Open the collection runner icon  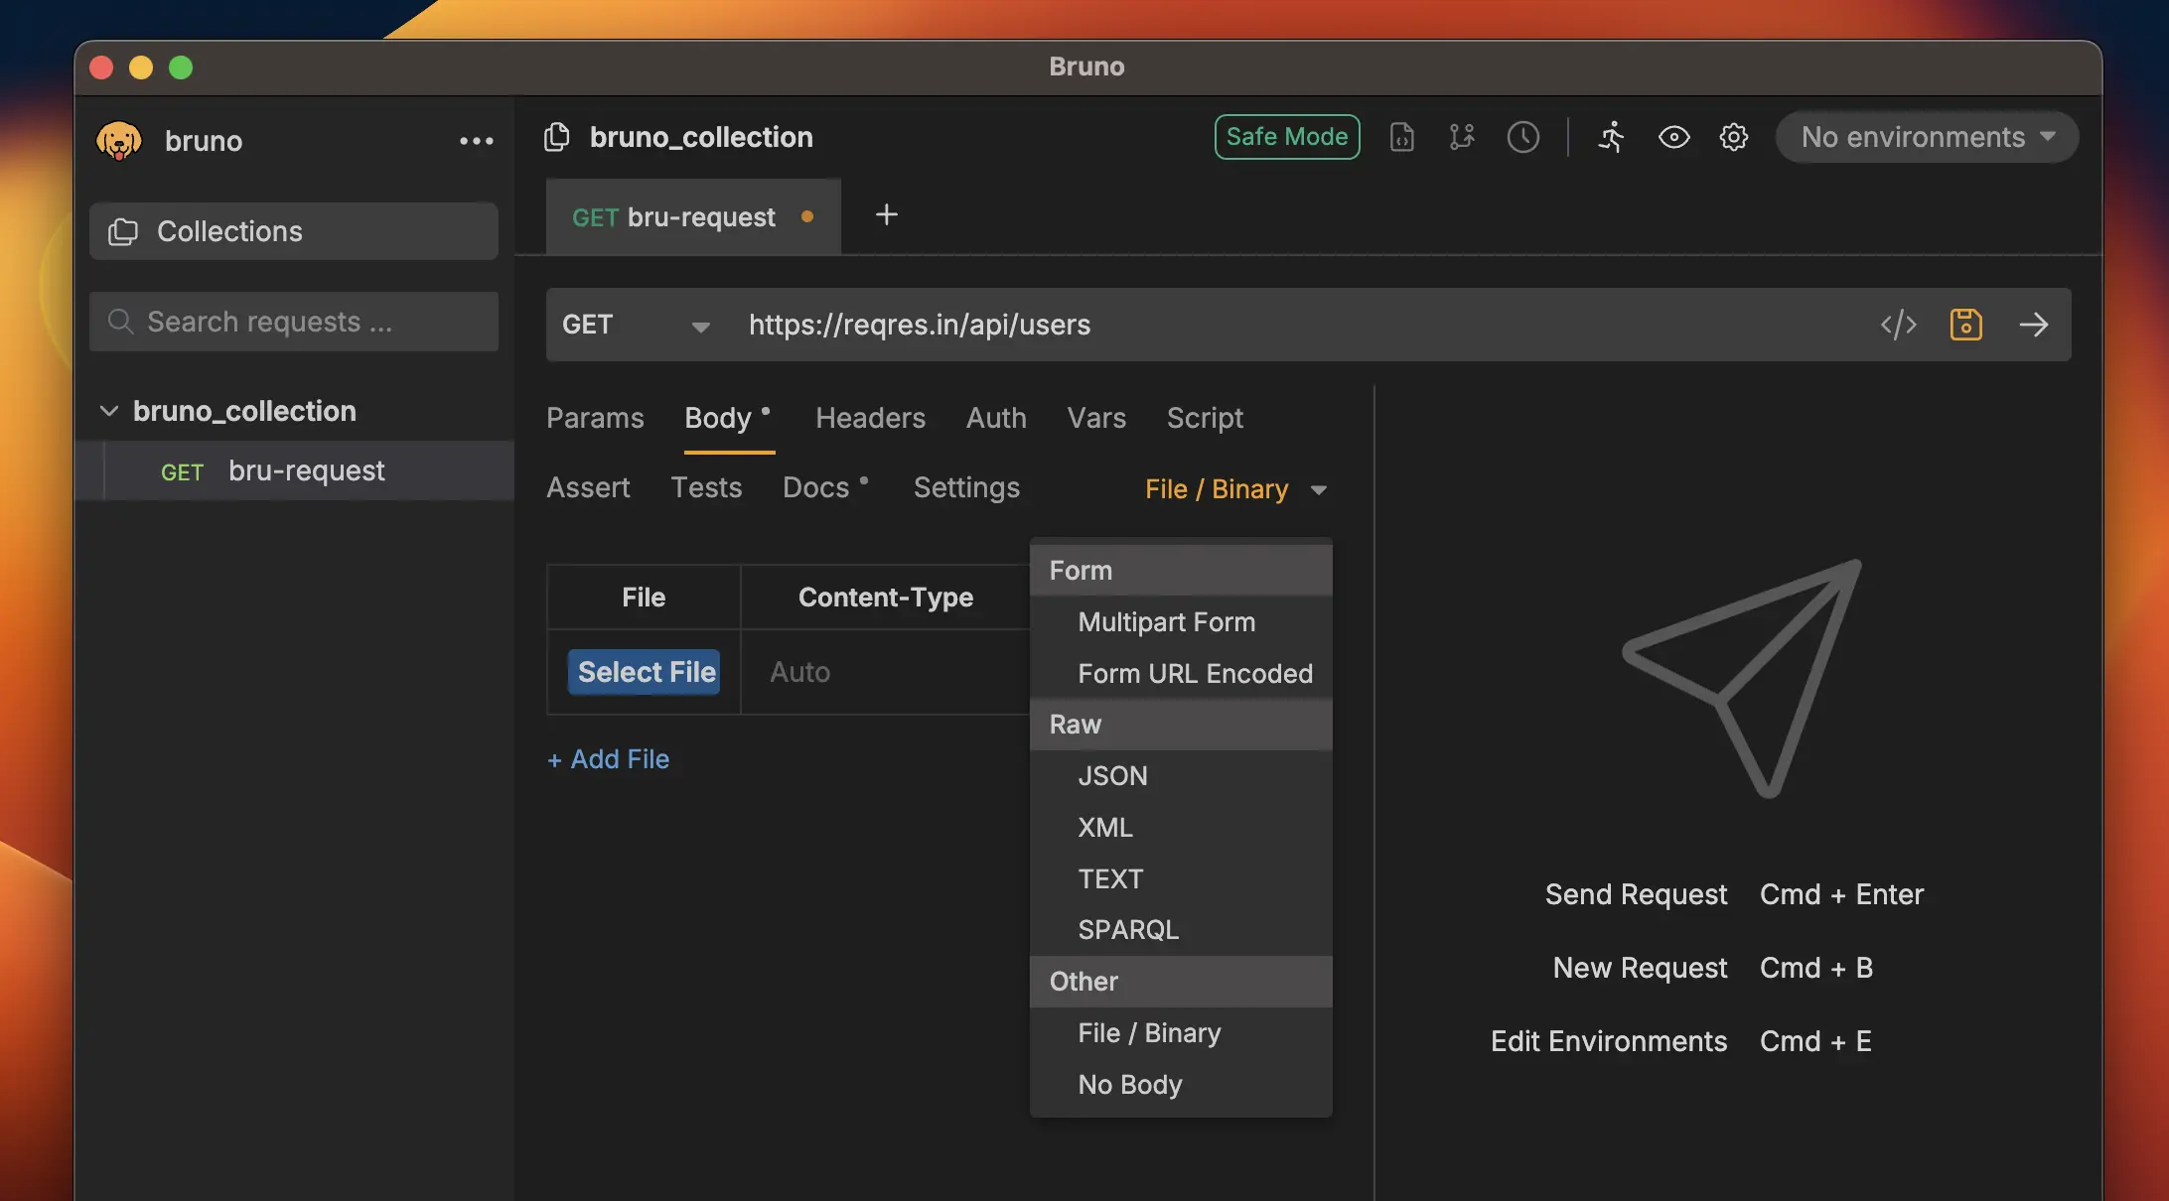[x=1610, y=137]
